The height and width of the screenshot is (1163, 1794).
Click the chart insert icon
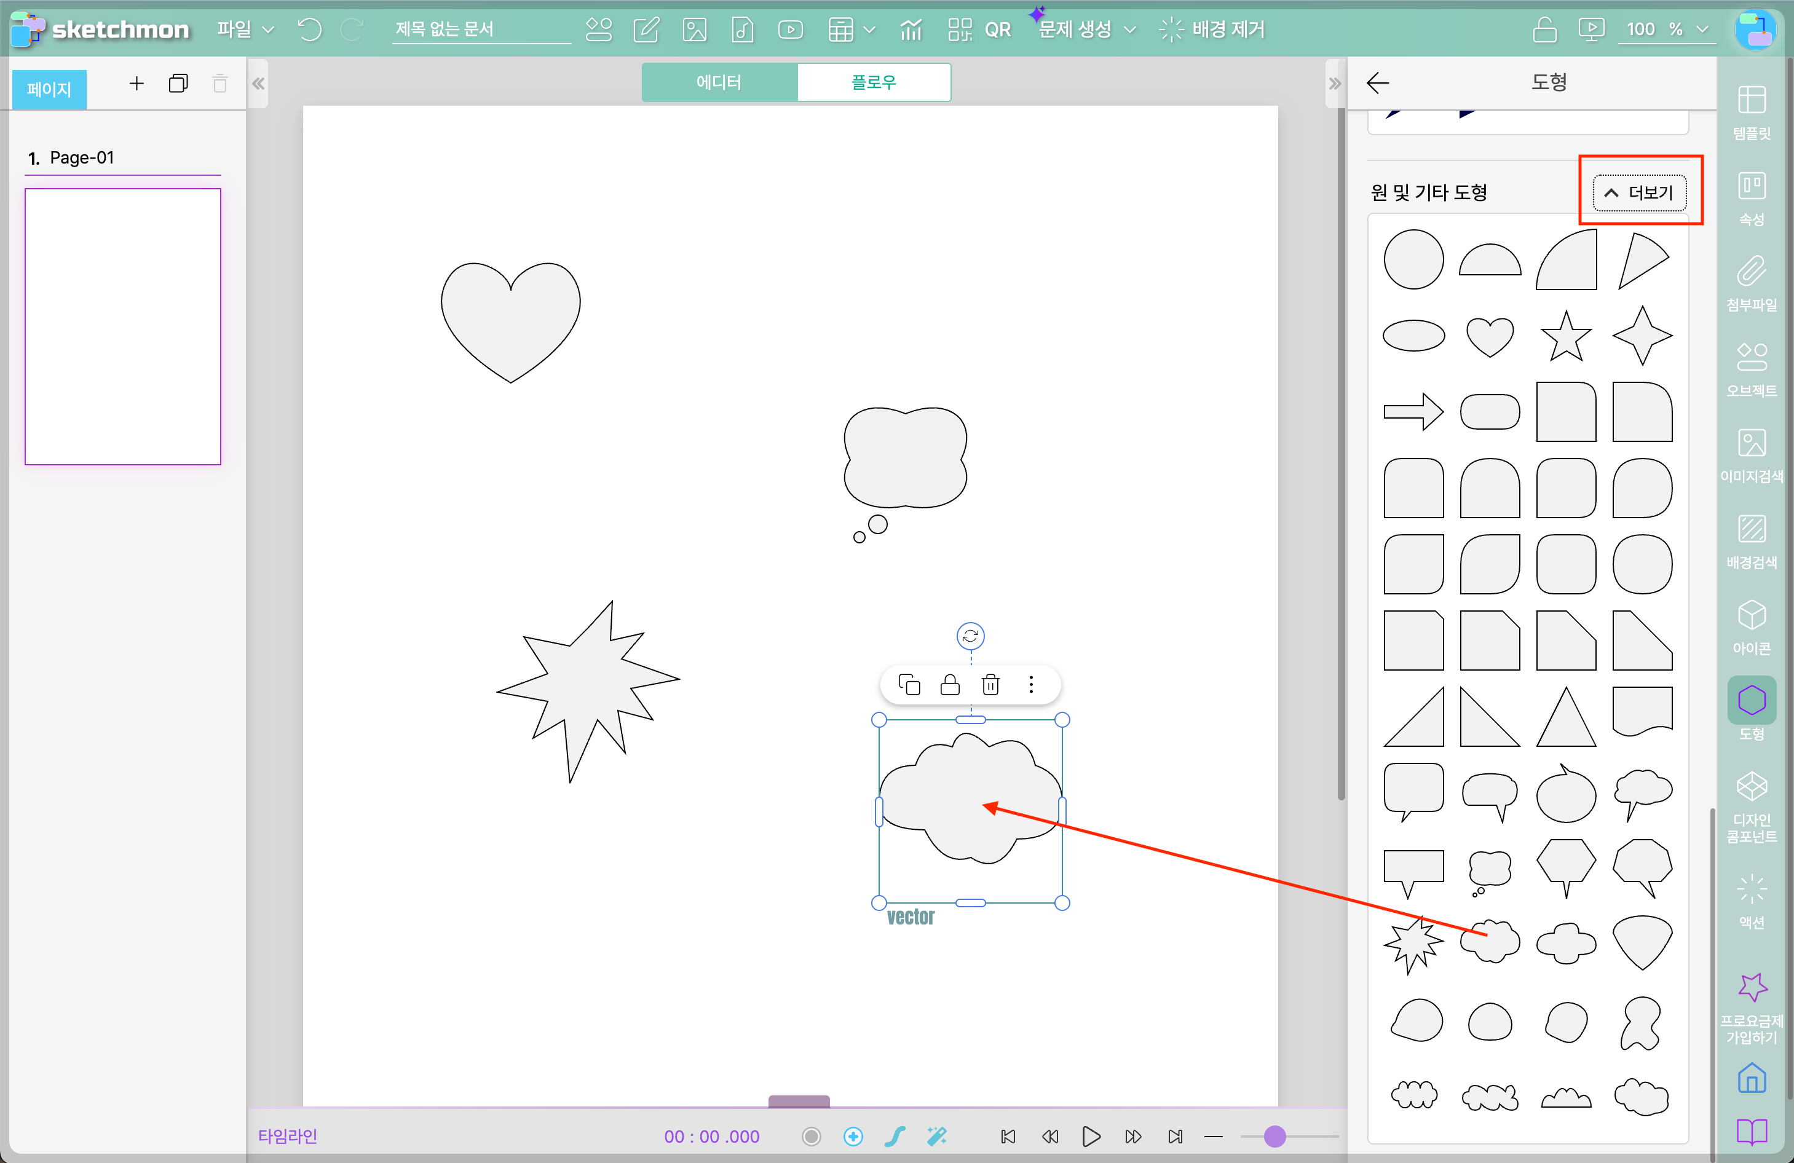[x=911, y=30]
